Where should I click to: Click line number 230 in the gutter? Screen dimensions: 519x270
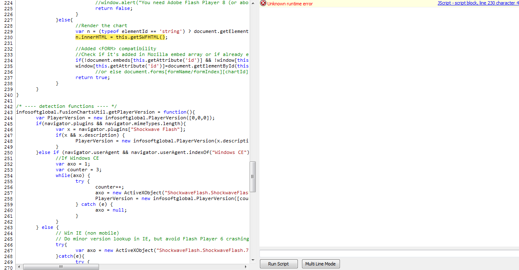pyautogui.click(x=8, y=37)
